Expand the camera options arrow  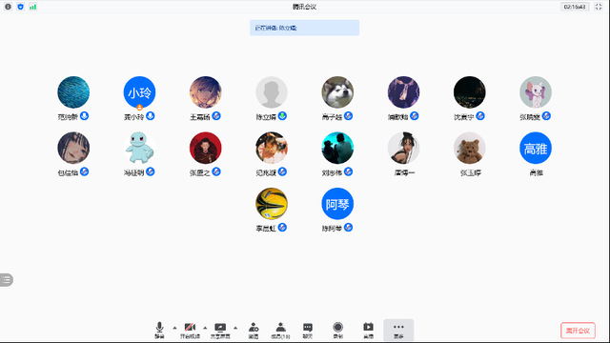205,328
